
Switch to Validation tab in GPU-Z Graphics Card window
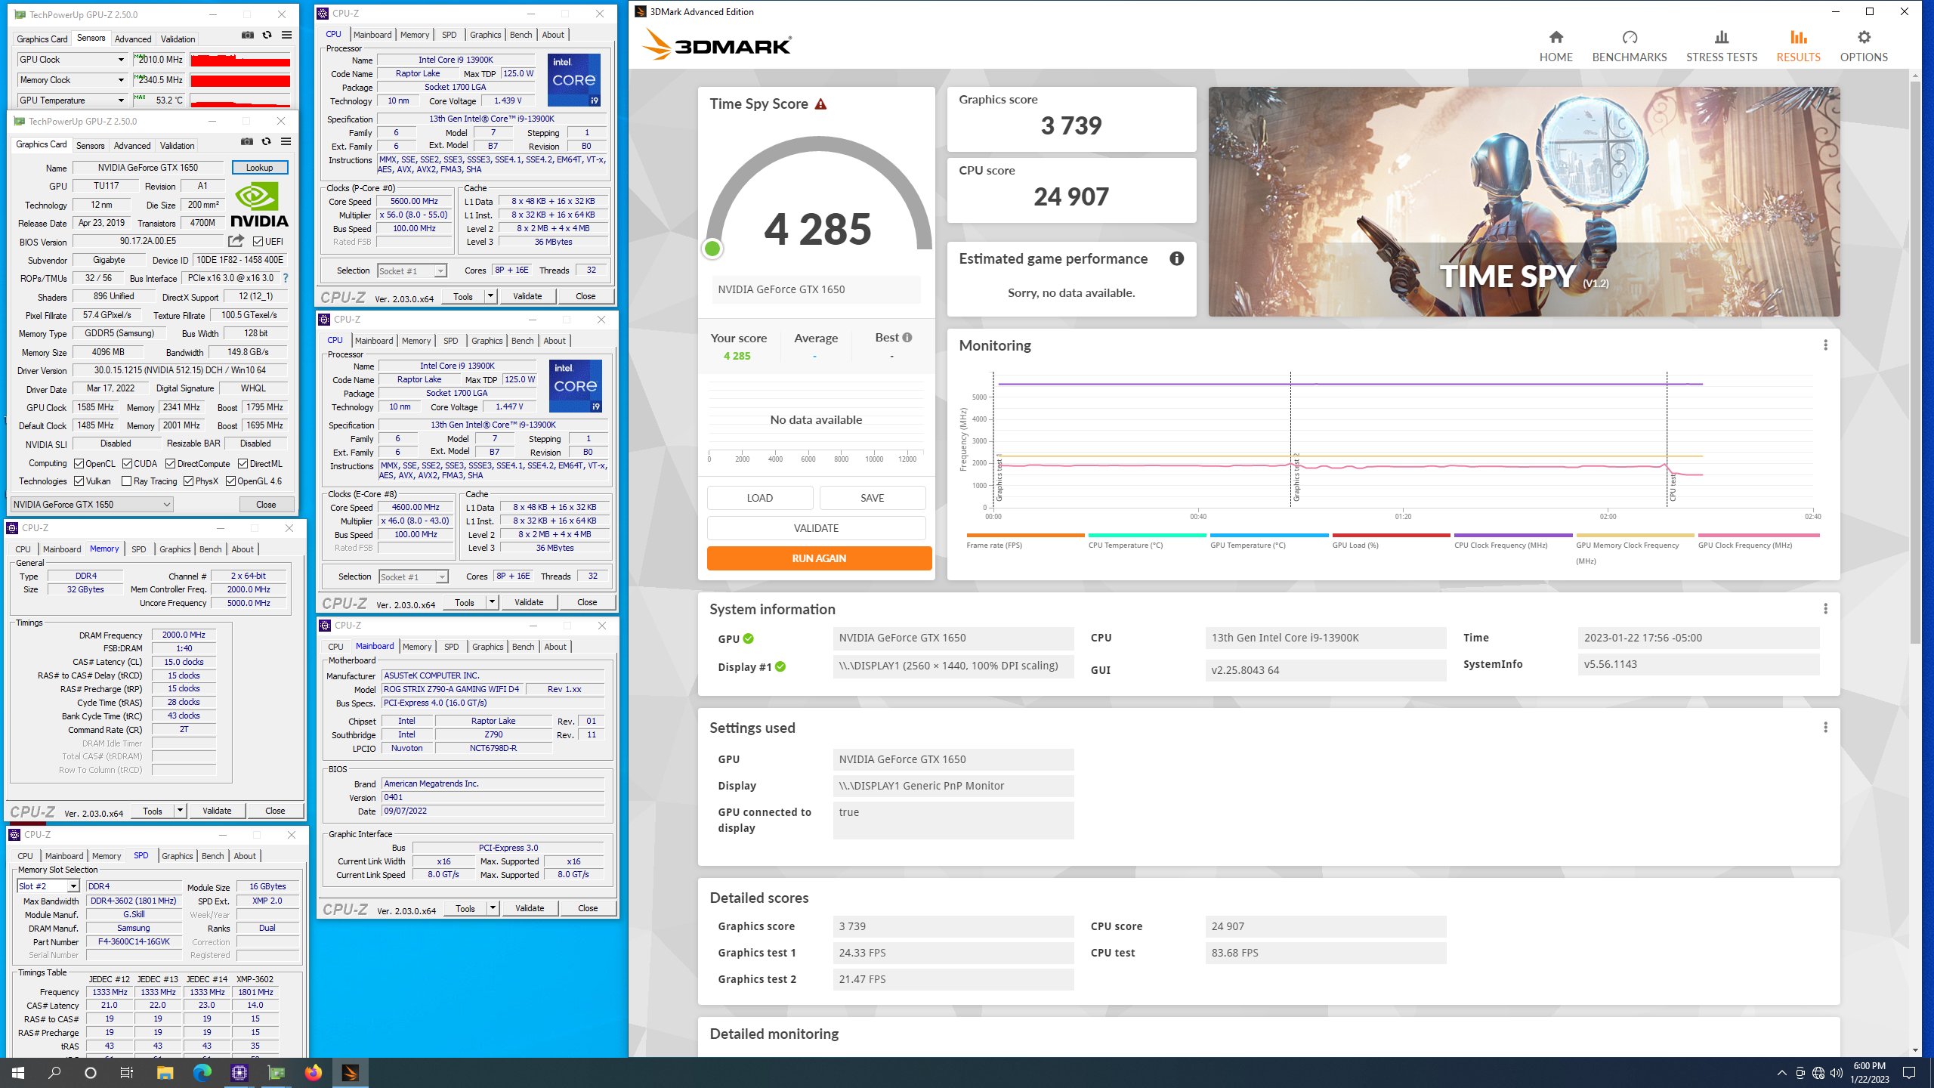click(x=177, y=145)
